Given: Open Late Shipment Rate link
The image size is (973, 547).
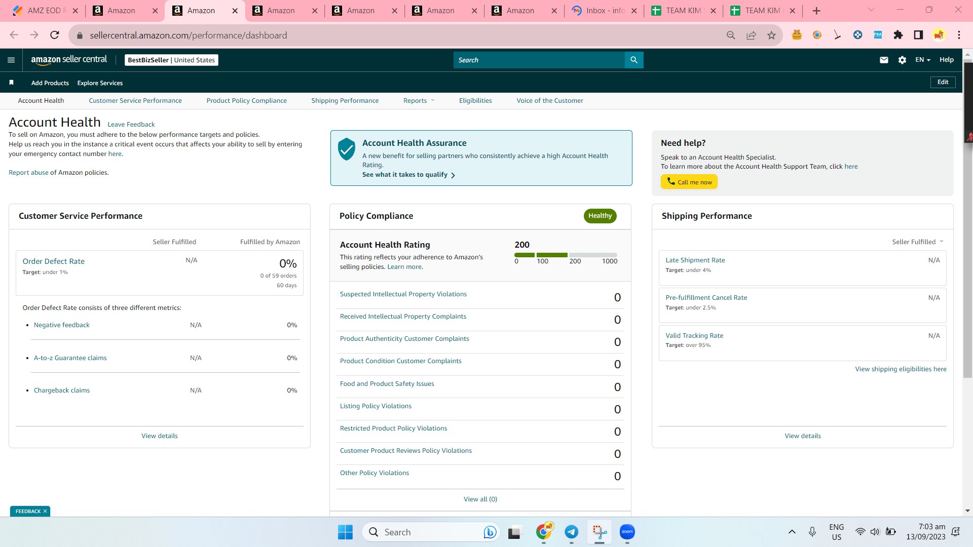Looking at the screenshot, I should tap(695, 260).
